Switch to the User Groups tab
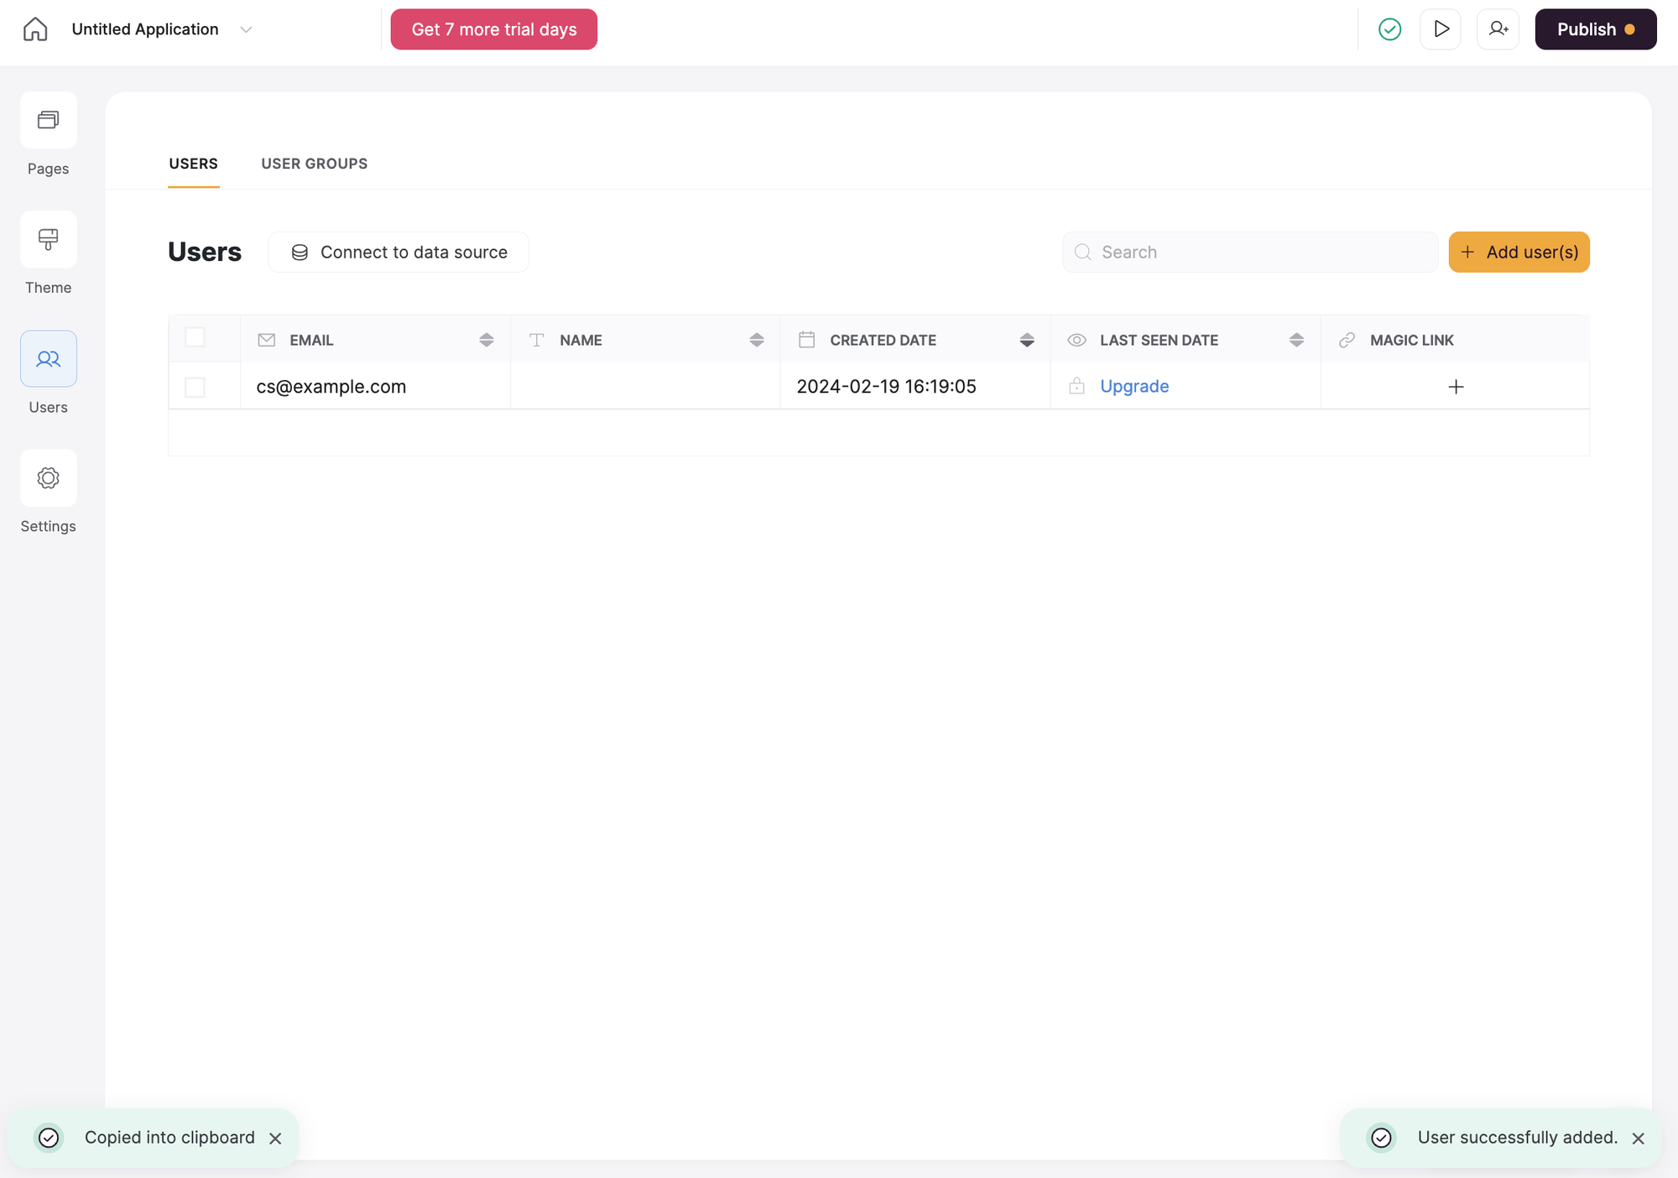The image size is (1678, 1178). (x=314, y=164)
